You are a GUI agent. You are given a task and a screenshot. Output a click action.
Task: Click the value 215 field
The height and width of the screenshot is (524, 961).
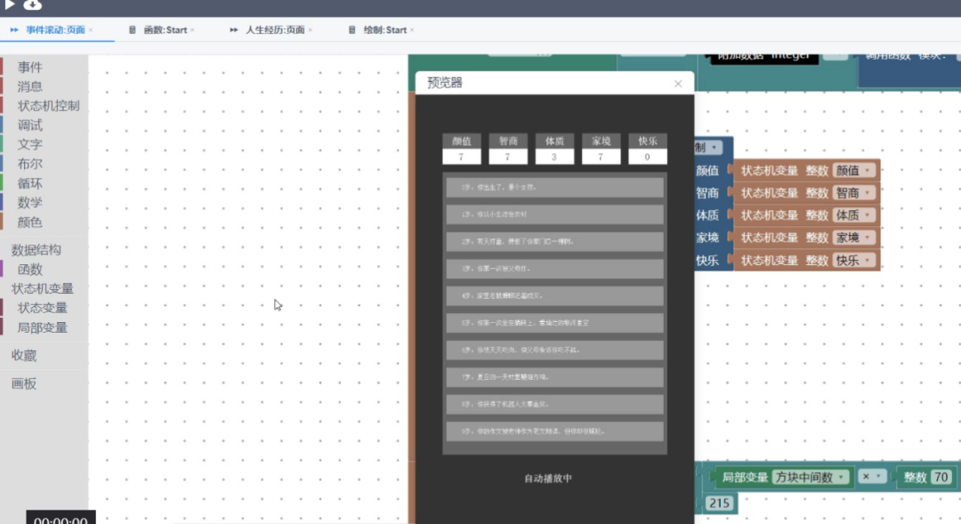718,504
